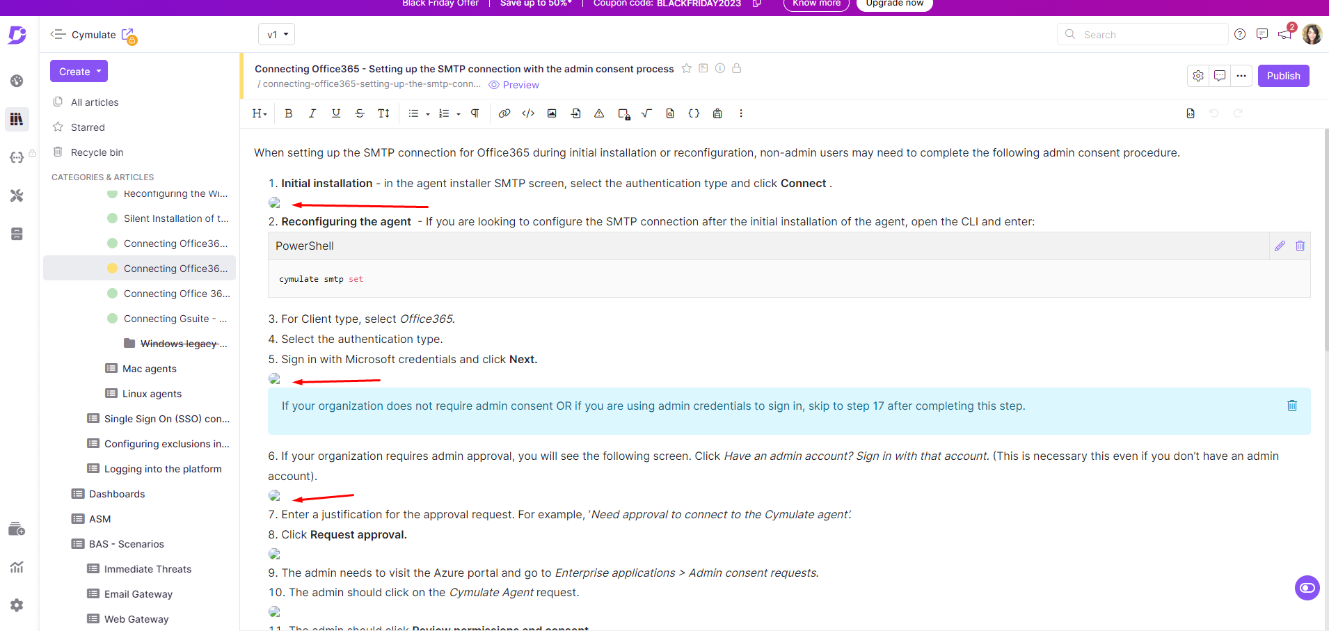The image size is (1329, 631).
Task: Undo the last edit with the undo arrow
Action: (1215, 113)
